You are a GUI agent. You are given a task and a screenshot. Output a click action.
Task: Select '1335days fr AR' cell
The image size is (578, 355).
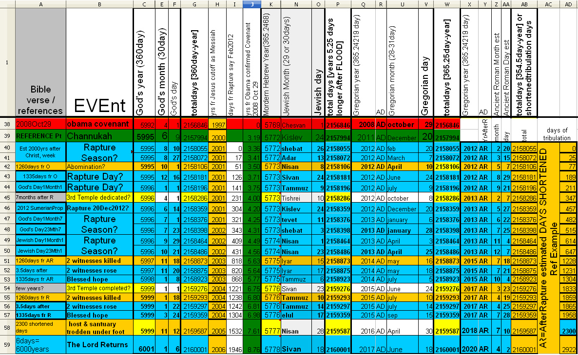point(40,280)
